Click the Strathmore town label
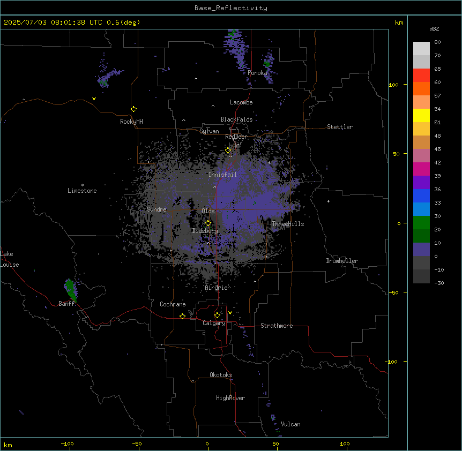Viewport: 462px width, 451px height. click(x=277, y=326)
